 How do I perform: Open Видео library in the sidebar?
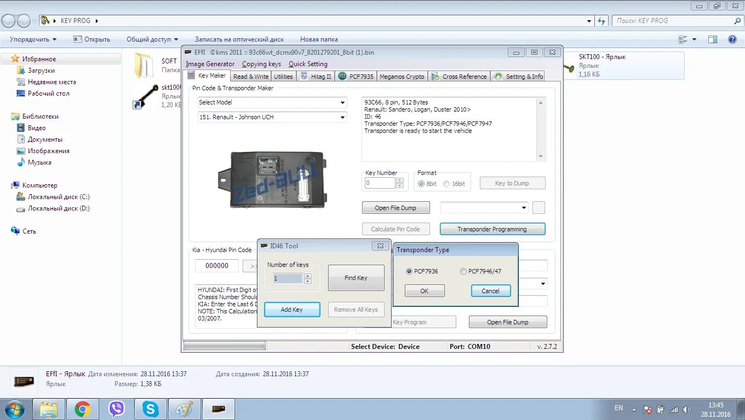coord(37,128)
